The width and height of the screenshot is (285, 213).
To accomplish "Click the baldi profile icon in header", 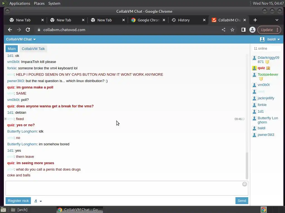I will tap(262, 39).
